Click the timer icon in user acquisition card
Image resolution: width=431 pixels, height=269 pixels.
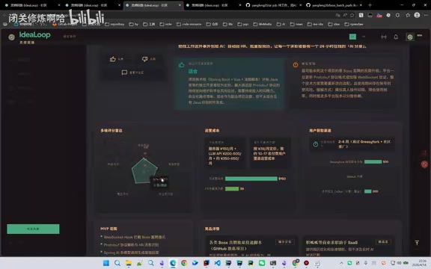coord(316,143)
